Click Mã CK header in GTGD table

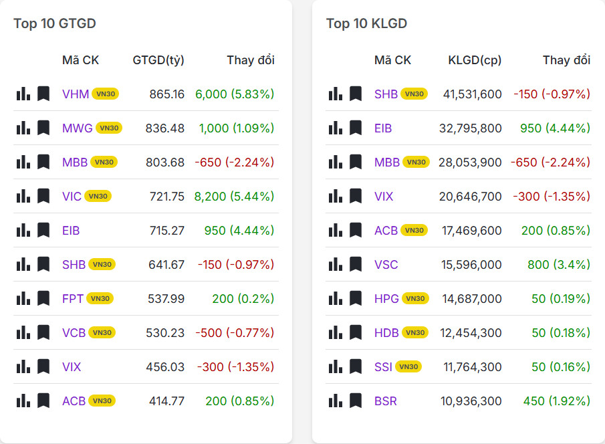(80, 60)
